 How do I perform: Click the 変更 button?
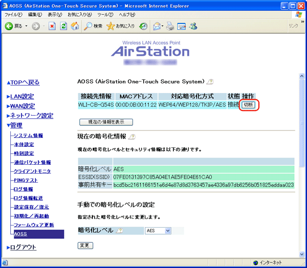85,245
